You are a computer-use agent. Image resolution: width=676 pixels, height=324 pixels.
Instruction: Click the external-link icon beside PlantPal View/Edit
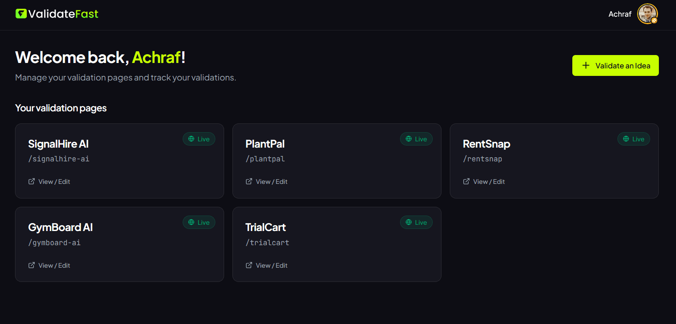pos(249,181)
